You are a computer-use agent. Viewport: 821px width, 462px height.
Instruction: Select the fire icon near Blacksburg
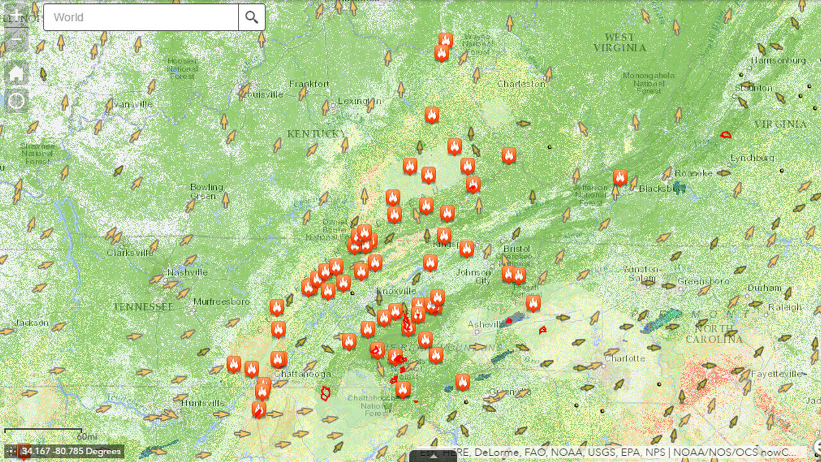pyautogui.click(x=620, y=177)
